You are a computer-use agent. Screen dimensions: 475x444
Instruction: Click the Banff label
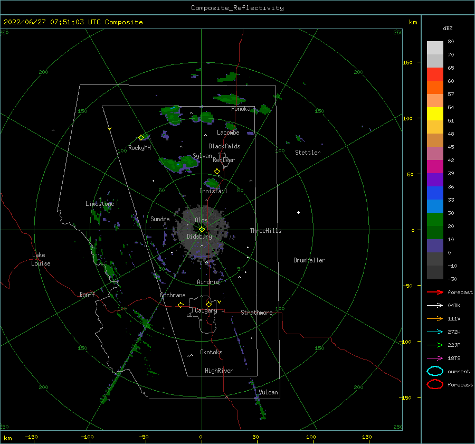pyautogui.click(x=87, y=295)
